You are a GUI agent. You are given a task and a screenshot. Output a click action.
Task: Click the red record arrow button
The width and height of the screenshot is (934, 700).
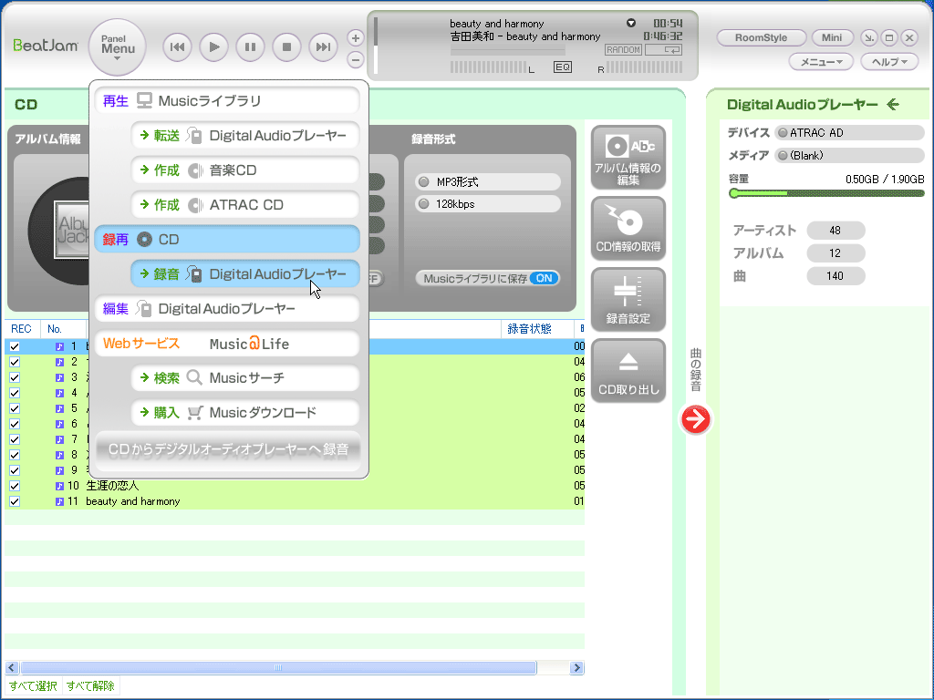pos(695,419)
